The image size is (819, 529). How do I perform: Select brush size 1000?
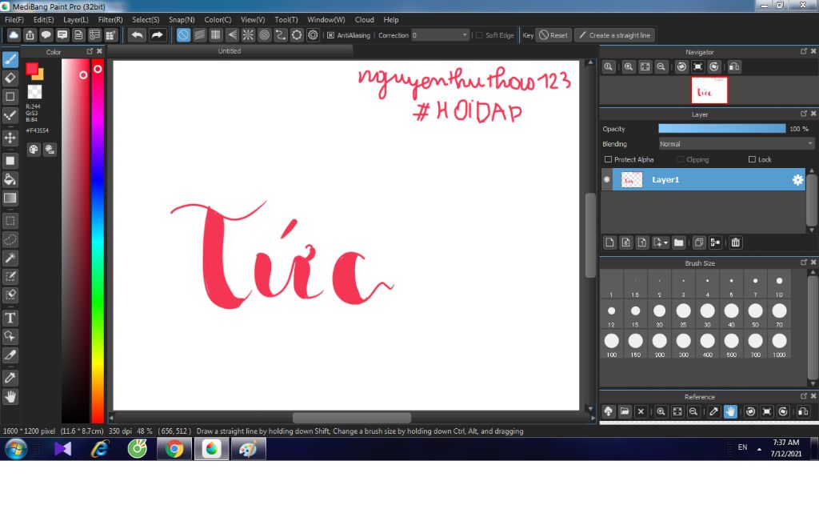779,344
